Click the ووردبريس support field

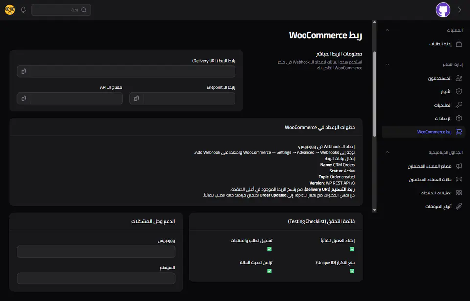(x=96, y=252)
